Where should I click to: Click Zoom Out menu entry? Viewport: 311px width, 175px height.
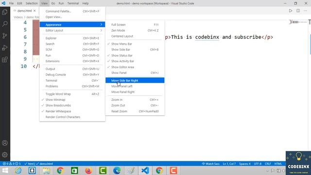[135, 105]
